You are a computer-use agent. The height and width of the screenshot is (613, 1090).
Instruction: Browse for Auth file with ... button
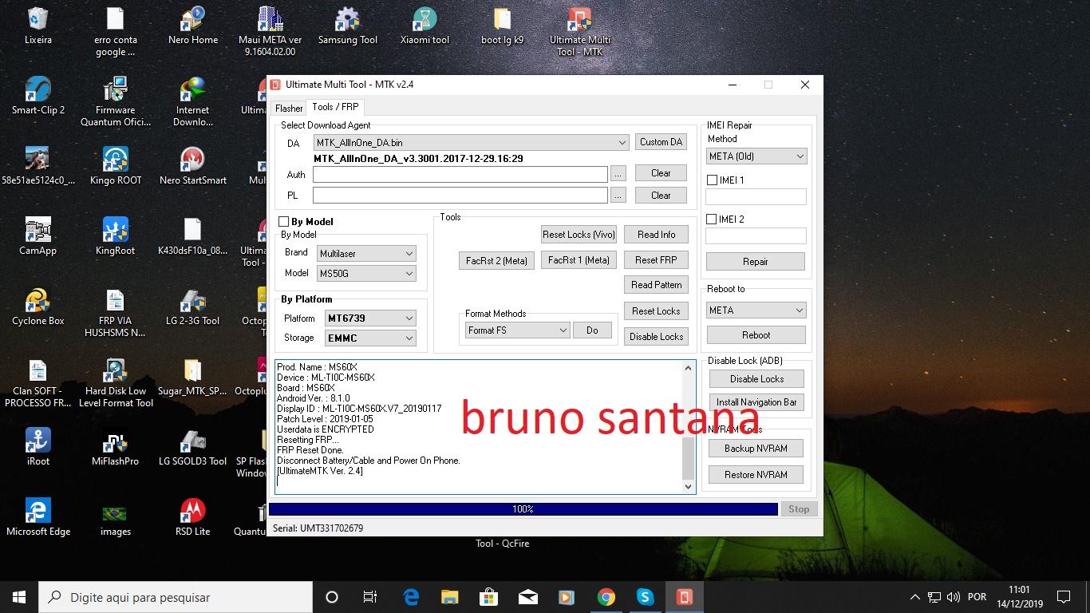click(618, 173)
